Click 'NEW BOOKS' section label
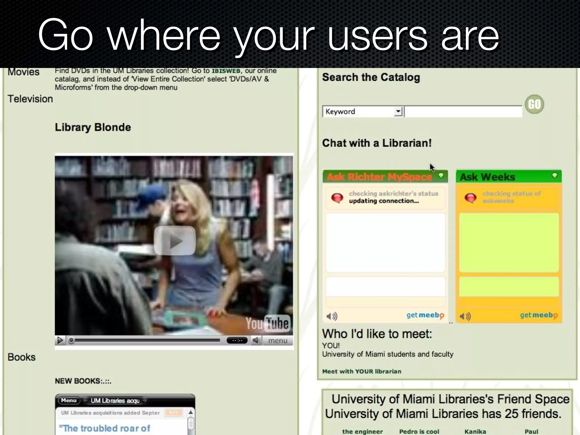Screen dimensions: 580x435 (x=83, y=381)
